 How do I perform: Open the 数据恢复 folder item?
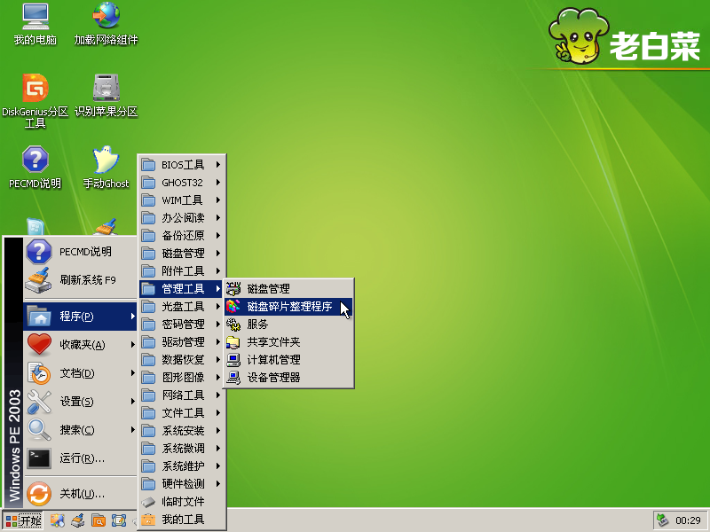(182, 360)
